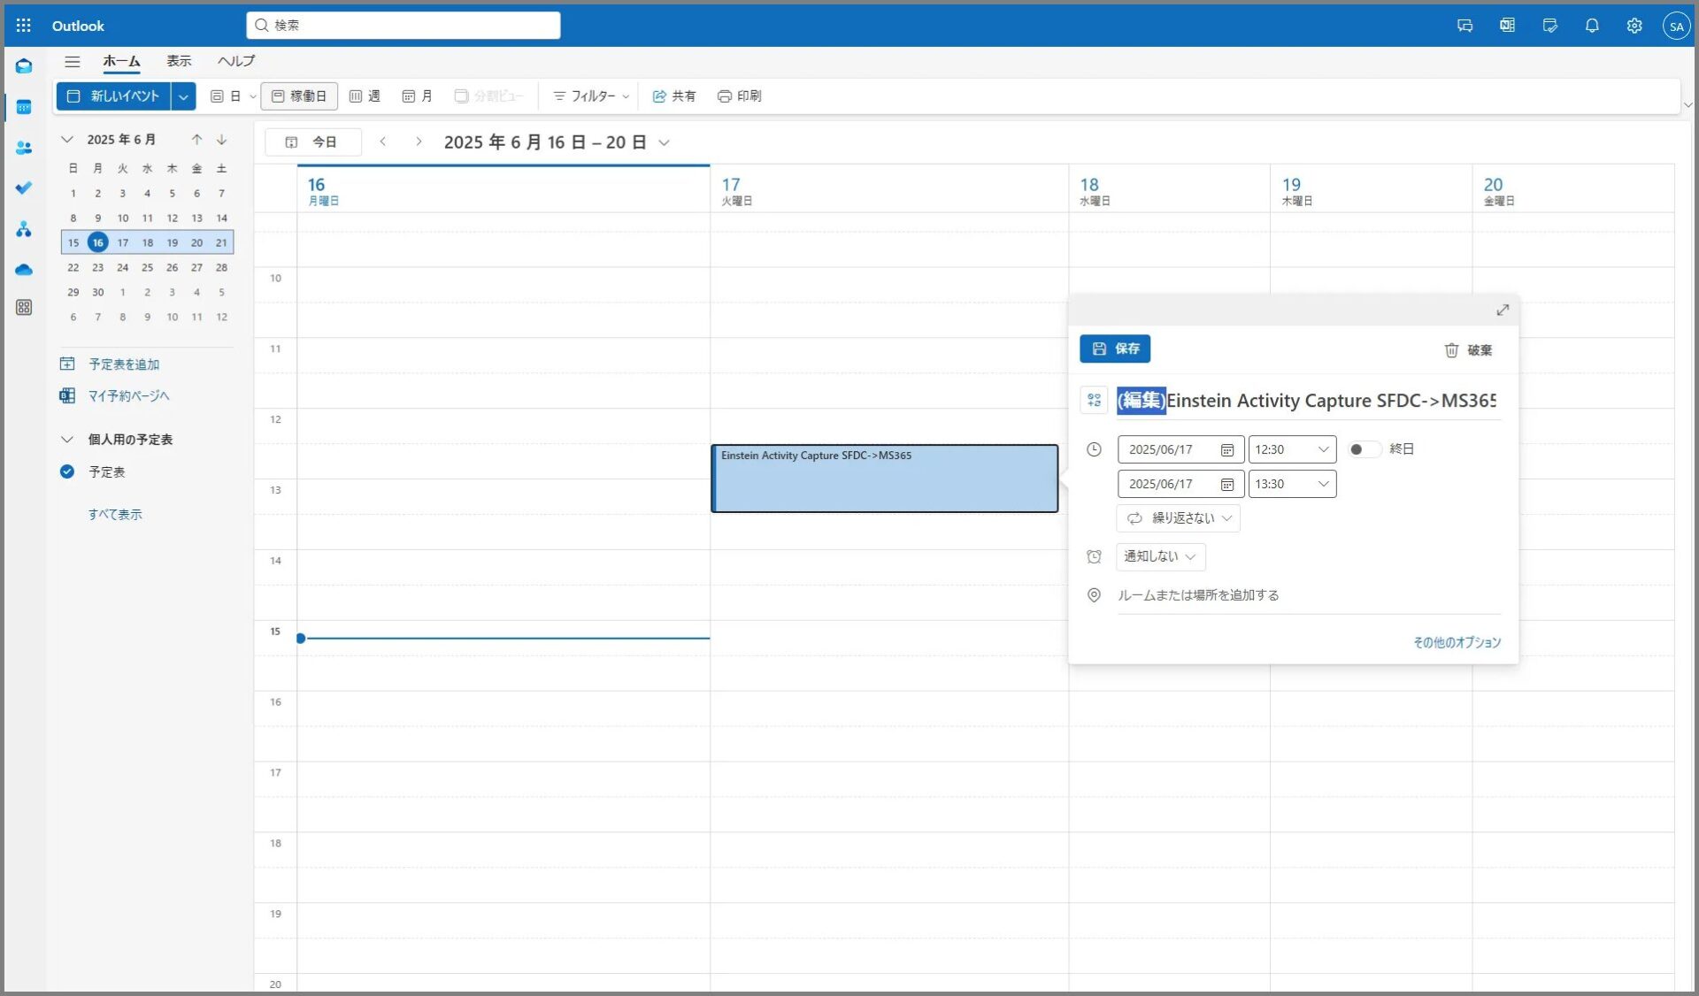Open the date range dropdown chevron

[x=664, y=142]
